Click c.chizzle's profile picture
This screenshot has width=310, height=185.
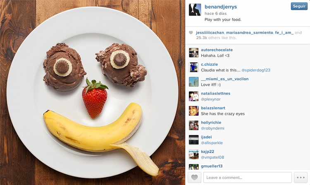(193, 67)
